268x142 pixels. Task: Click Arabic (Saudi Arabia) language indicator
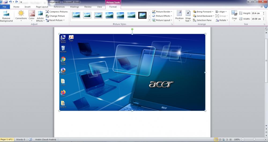pyautogui.click(x=46, y=139)
